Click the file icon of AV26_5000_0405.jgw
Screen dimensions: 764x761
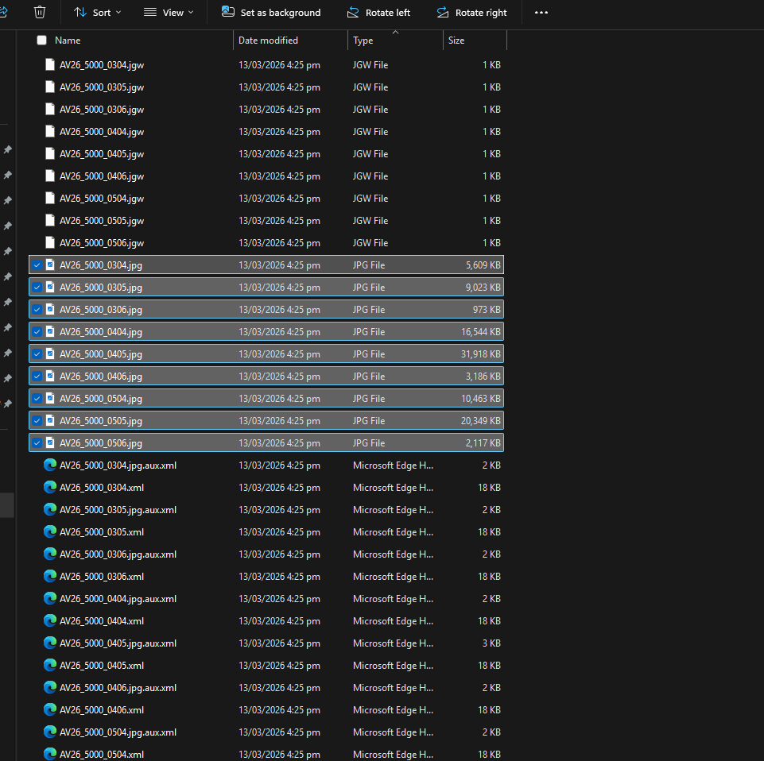(x=50, y=153)
